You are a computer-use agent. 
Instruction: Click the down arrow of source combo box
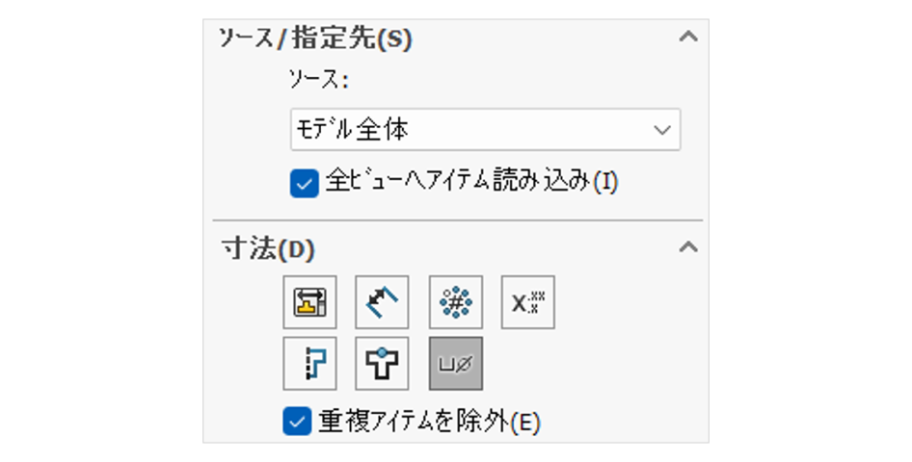pos(661,130)
